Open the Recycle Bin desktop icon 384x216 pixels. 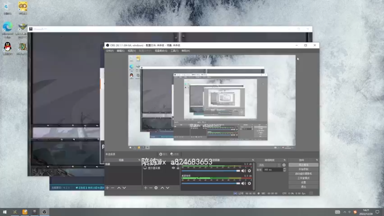coord(7,8)
